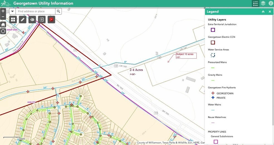
Task: Click Extra-Territorial Jurisdiction purple legend swatch
Action: click(213, 30)
